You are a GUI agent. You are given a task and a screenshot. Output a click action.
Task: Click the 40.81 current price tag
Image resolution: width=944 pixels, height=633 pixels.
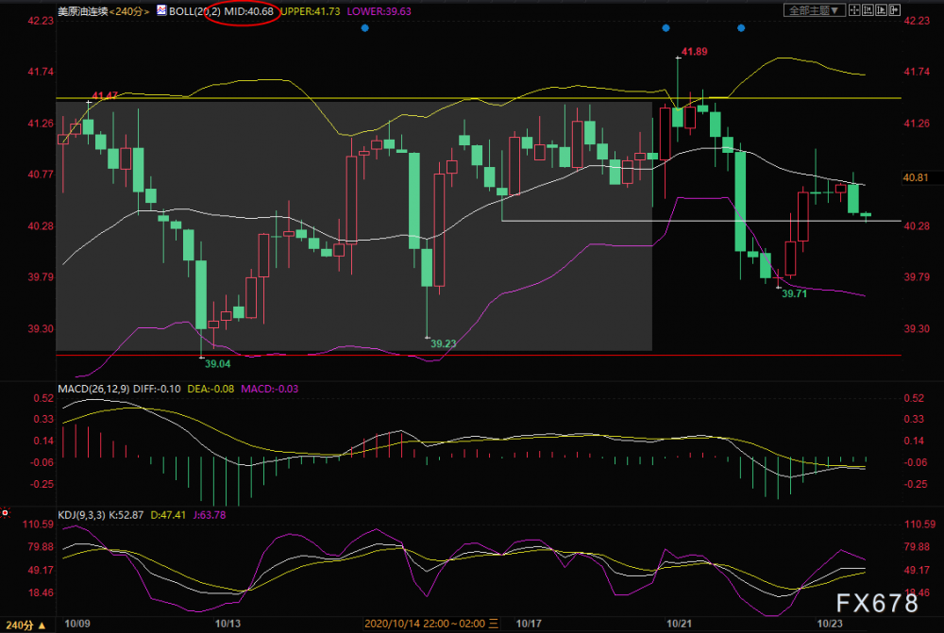click(915, 177)
